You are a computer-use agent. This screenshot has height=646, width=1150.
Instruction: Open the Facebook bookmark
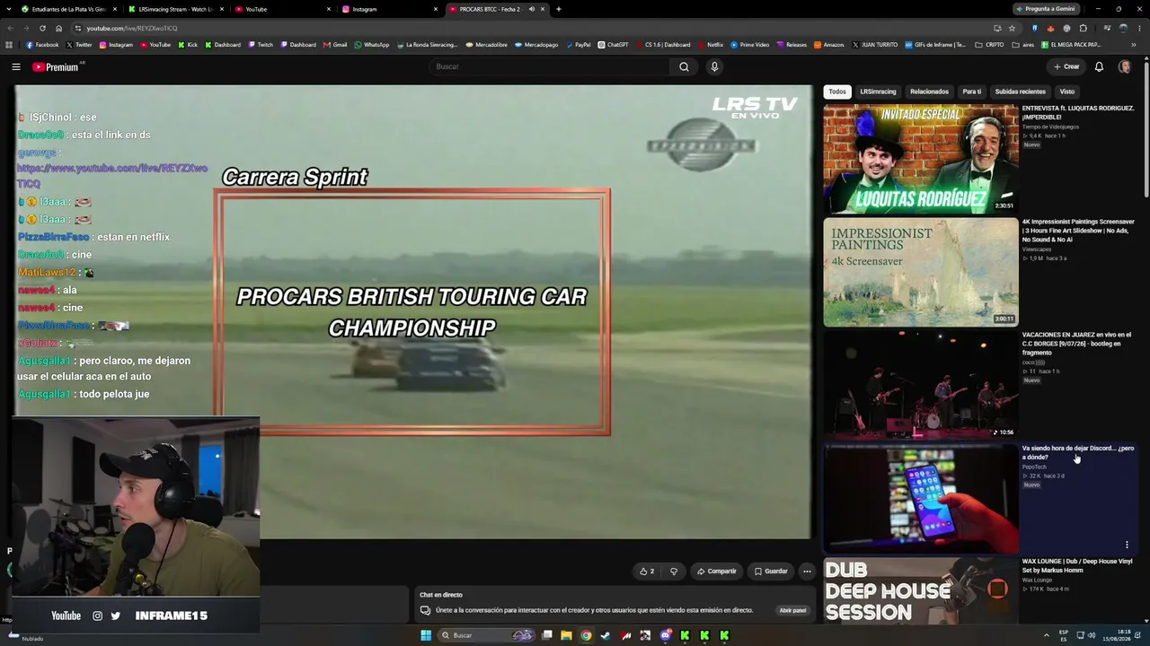pos(42,45)
